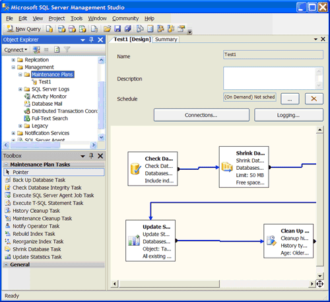Select Check Database Integrity Task in Toolbox

click(47, 188)
